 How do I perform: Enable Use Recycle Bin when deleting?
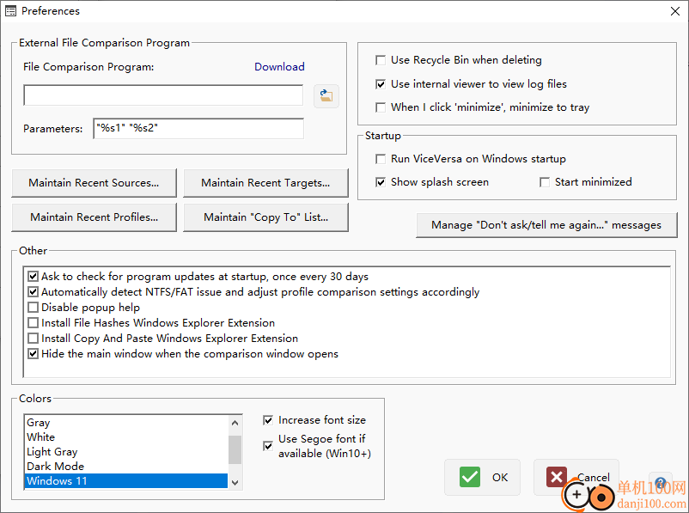[x=381, y=60]
